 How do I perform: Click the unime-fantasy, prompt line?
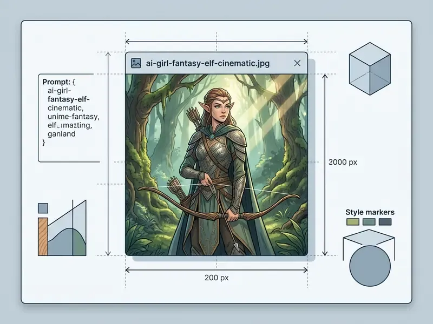point(74,117)
